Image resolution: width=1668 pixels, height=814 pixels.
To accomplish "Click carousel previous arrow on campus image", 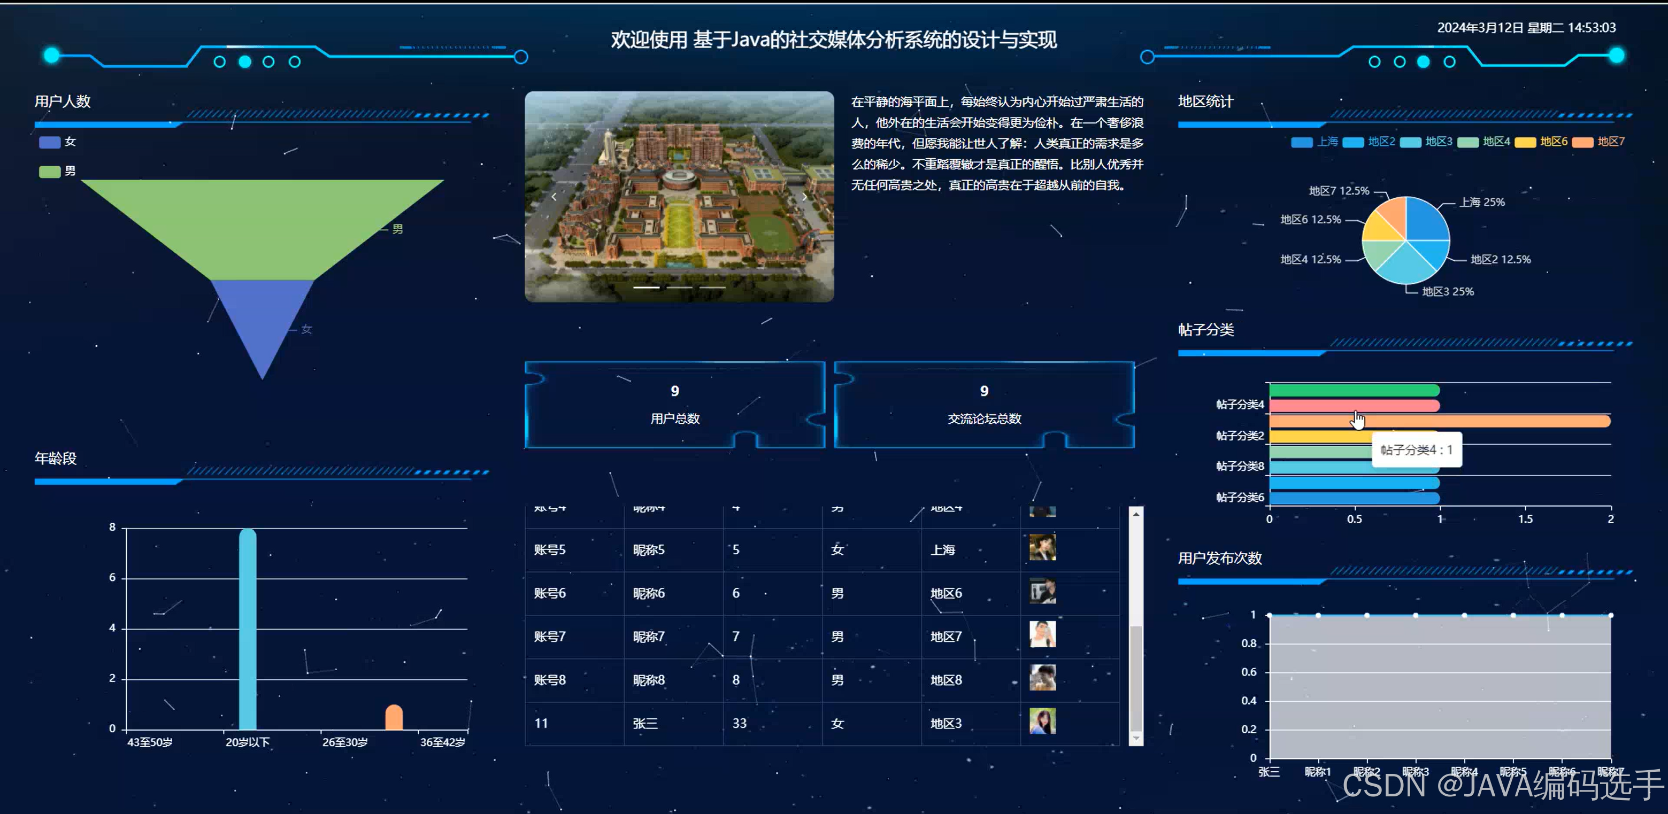I will 554,197.
